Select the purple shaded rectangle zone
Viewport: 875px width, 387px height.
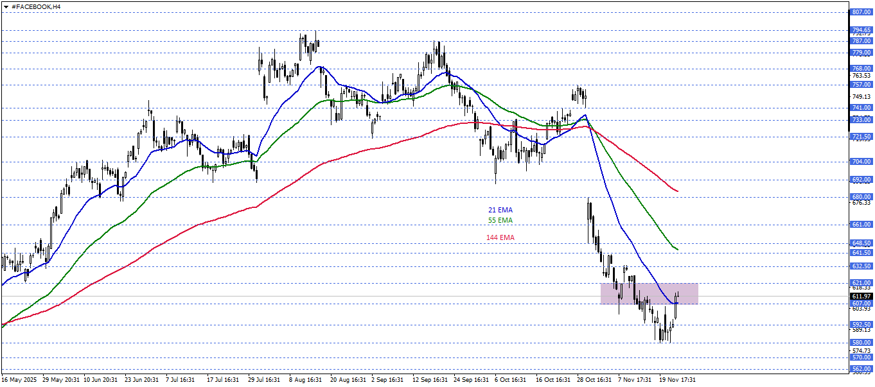coord(649,293)
